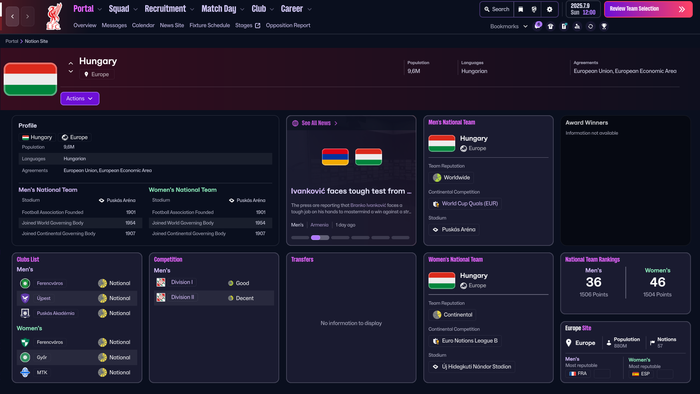Image resolution: width=700 pixels, height=394 pixels.
Task: Open the See All News link
Action: pyautogui.click(x=316, y=123)
